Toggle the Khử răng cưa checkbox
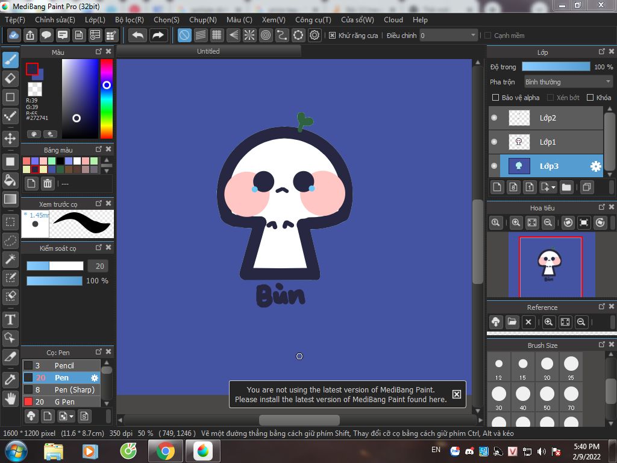 (x=332, y=36)
